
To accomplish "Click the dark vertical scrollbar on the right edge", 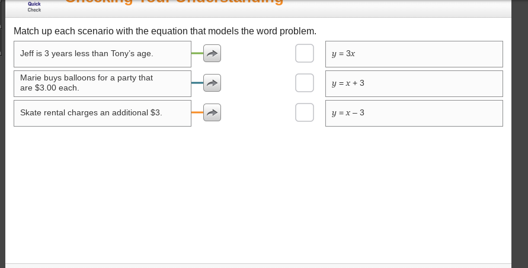I will (520, 134).
